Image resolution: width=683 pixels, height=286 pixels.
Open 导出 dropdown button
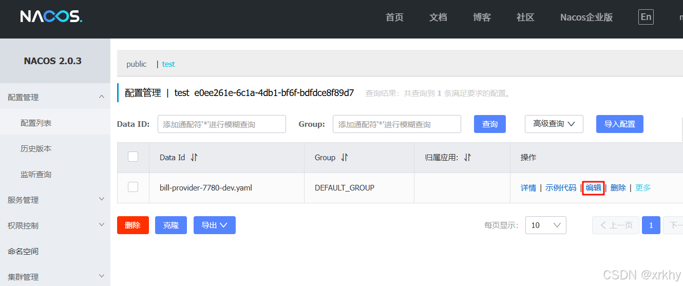click(214, 225)
